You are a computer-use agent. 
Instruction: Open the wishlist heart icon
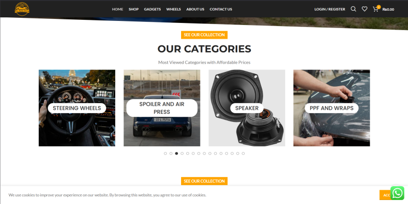364,9
